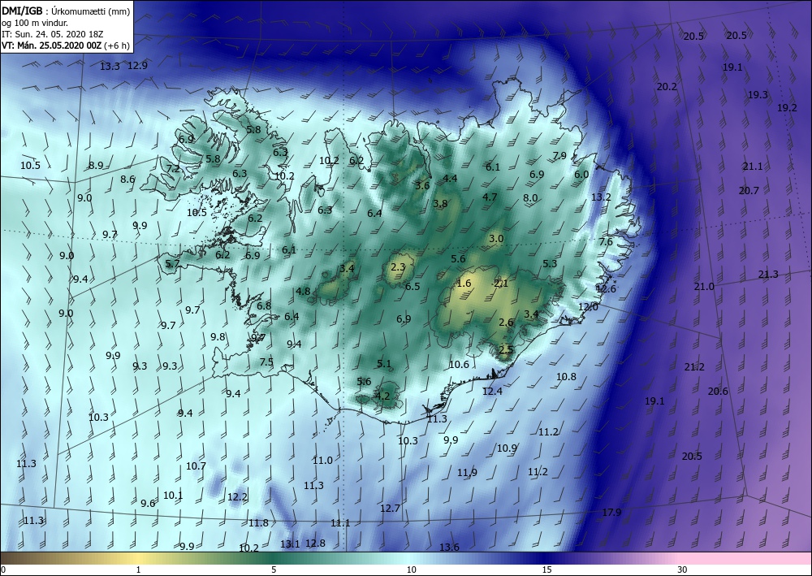Click the map value 6.5
Image resolution: width=812 pixels, height=576 pixels.
click(x=412, y=287)
